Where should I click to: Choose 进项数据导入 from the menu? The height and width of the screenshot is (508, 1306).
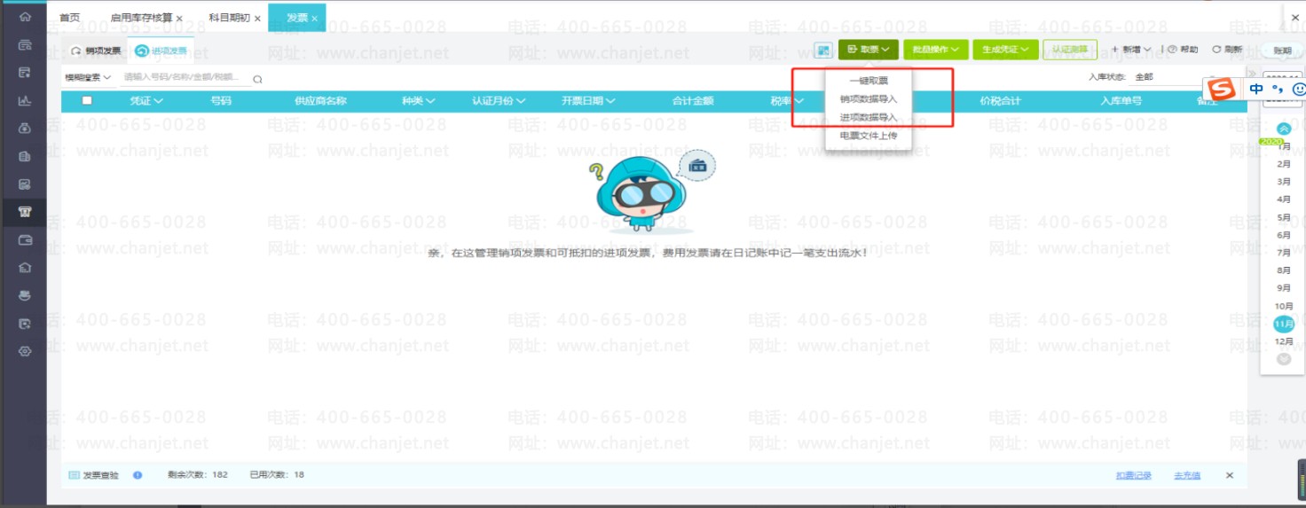[x=869, y=117]
